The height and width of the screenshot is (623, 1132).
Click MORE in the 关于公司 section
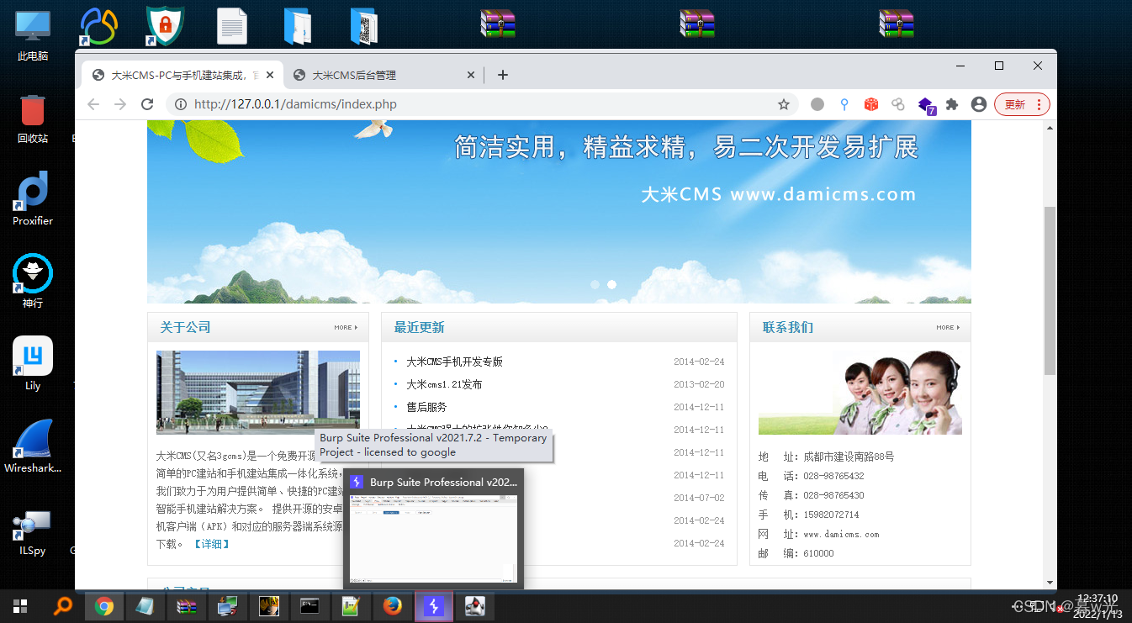(x=346, y=327)
